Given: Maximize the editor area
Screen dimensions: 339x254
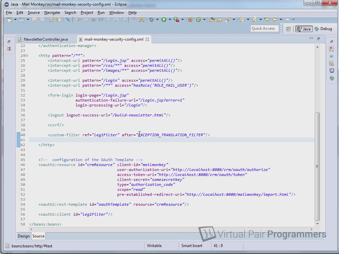Looking at the screenshot, I should coord(318,39).
